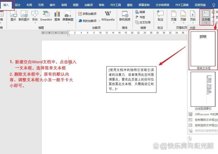This screenshot has height=154, width=218.
Task: Click 获取加载项 to get add-ins
Action: point(87,14)
